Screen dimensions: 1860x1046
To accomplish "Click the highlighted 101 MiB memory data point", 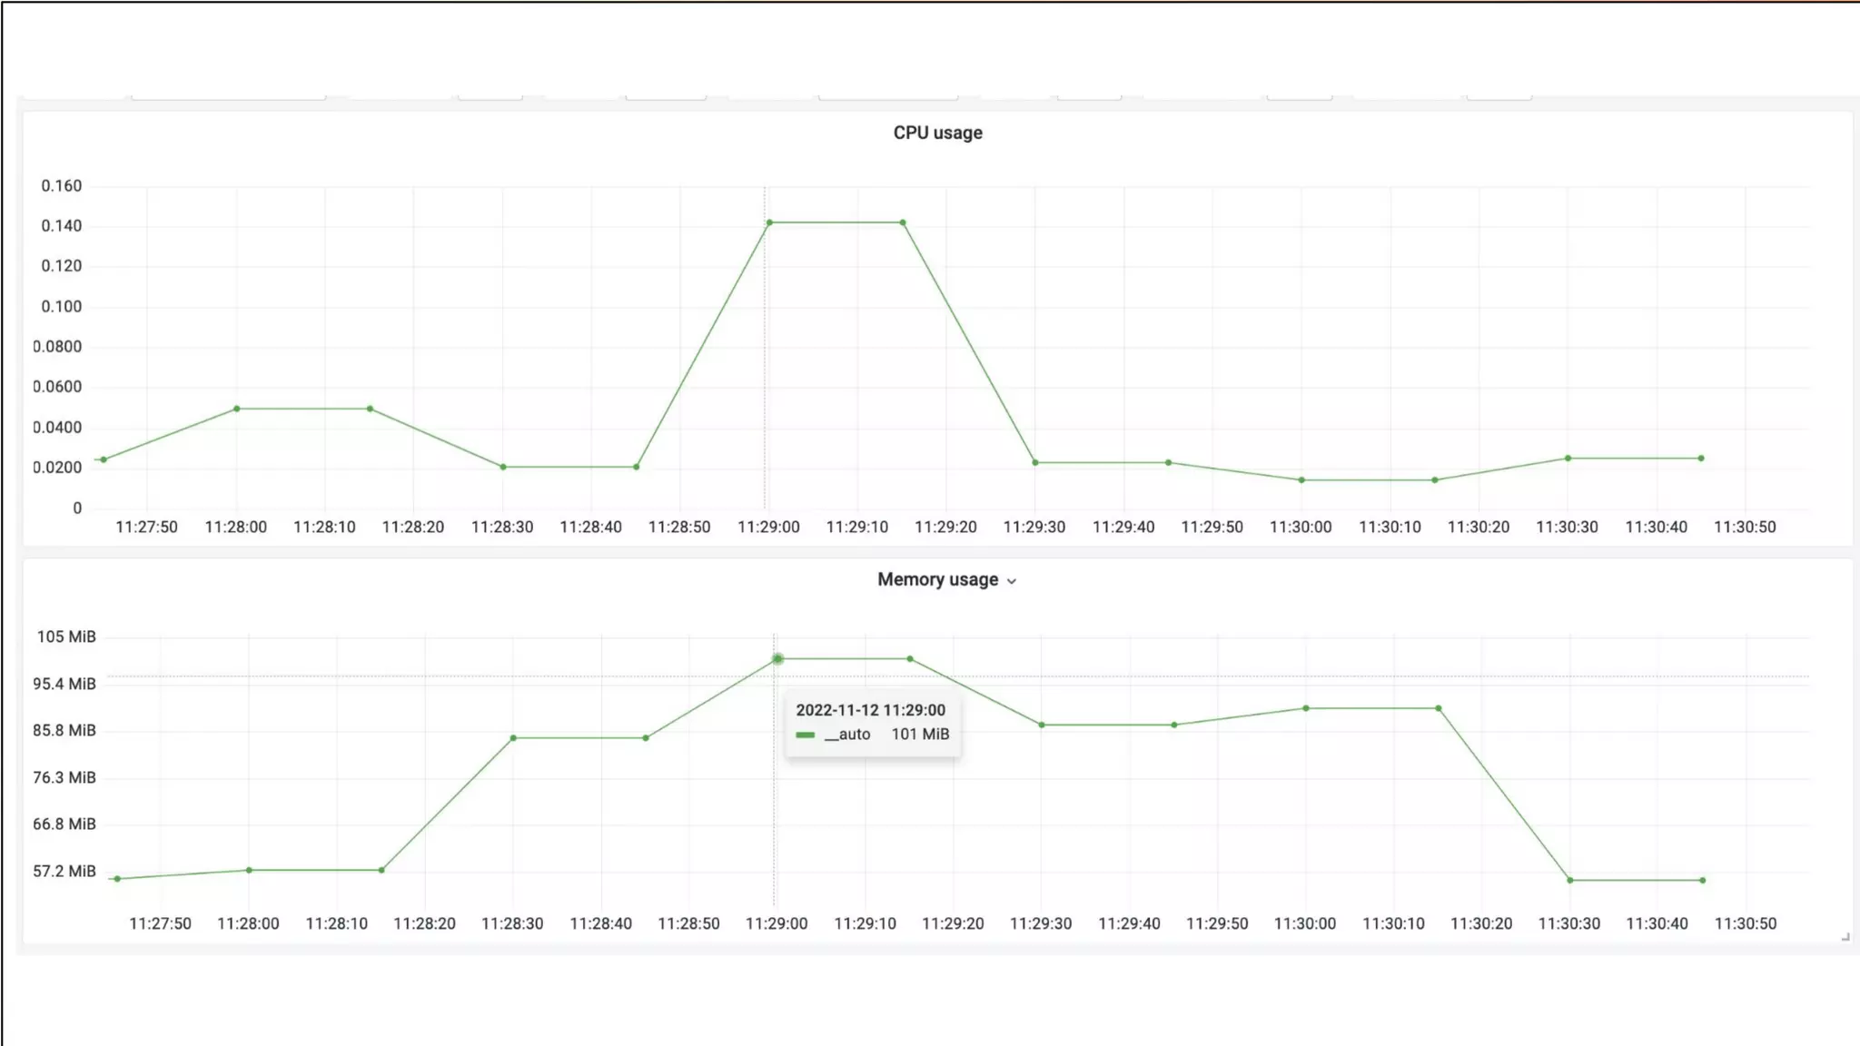I will (x=777, y=659).
